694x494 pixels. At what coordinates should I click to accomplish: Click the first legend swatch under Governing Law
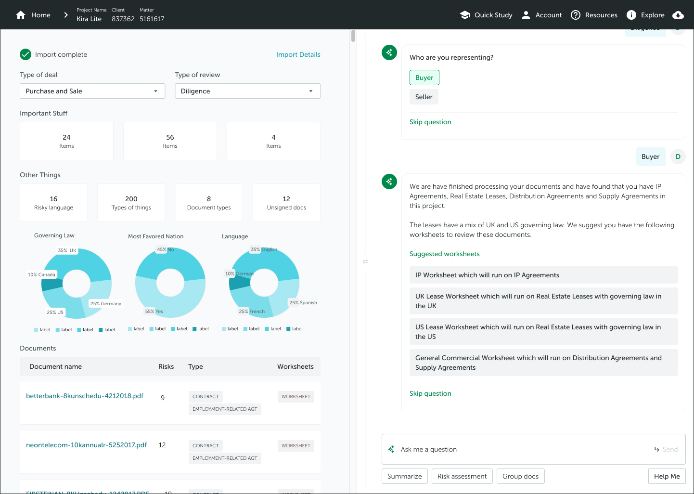pos(36,330)
